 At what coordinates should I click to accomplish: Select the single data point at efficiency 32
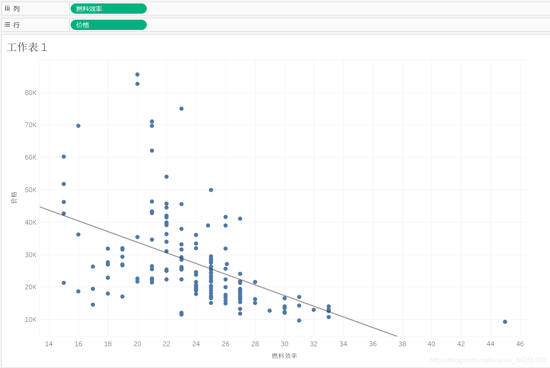click(314, 310)
